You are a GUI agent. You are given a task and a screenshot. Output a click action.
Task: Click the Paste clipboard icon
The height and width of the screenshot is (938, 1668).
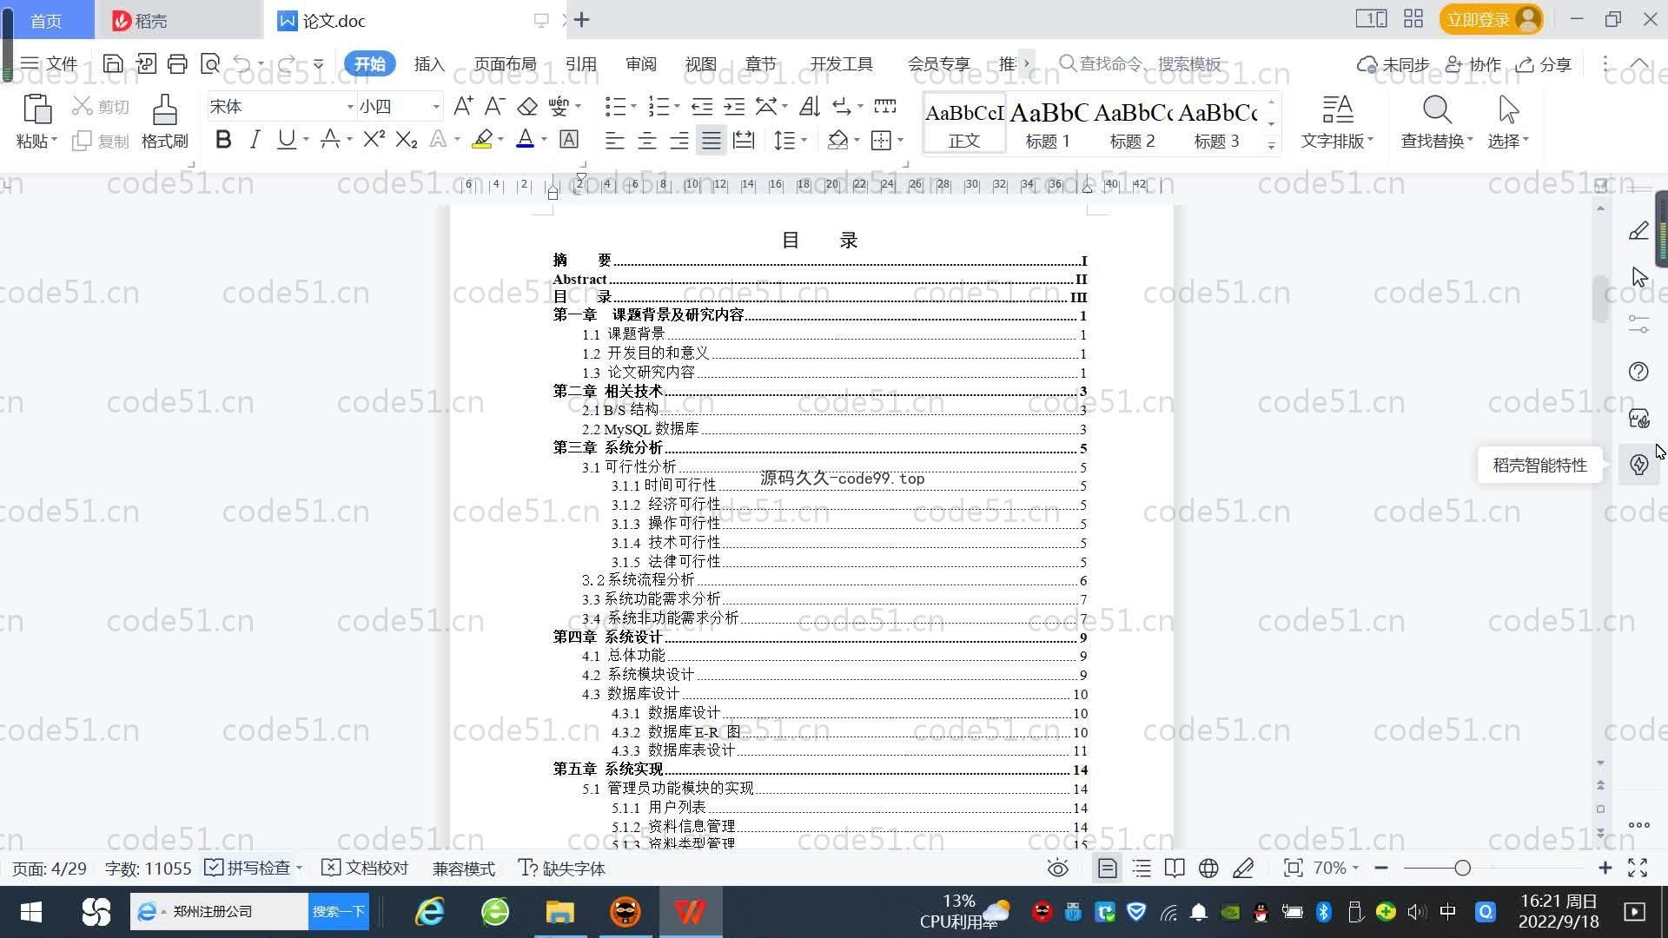click(x=36, y=110)
